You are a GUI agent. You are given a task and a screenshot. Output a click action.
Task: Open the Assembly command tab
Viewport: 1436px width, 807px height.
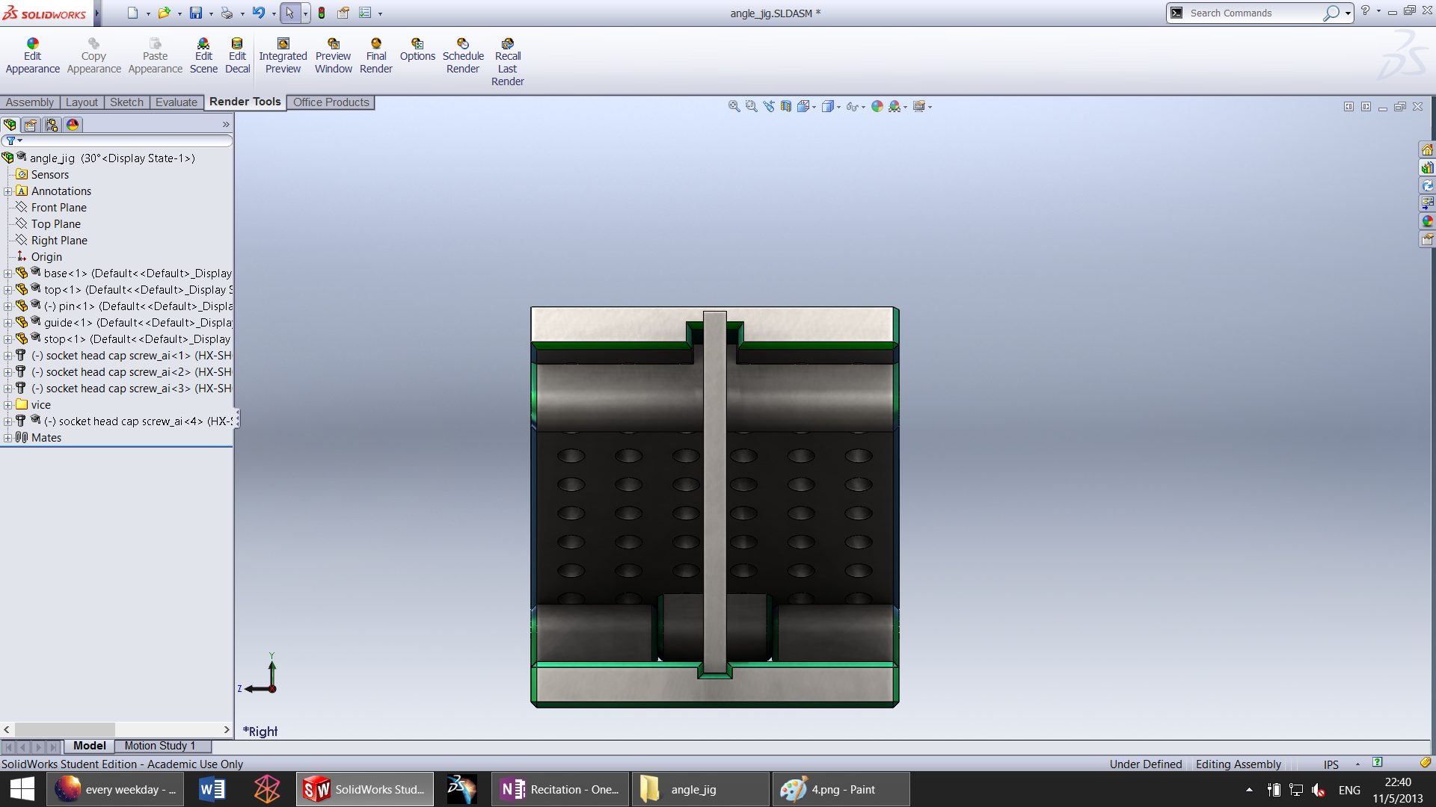30,102
